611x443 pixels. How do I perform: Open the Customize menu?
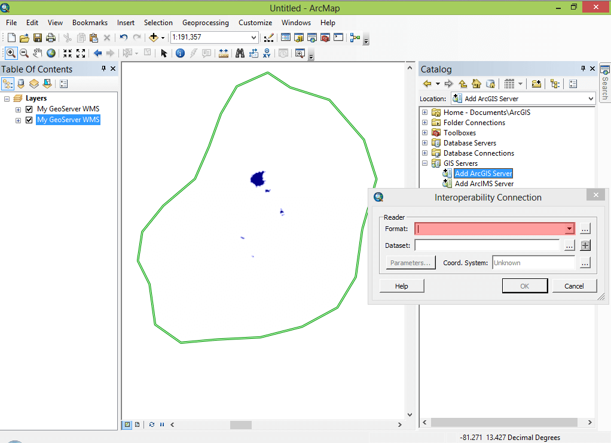(x=255, y=23)
